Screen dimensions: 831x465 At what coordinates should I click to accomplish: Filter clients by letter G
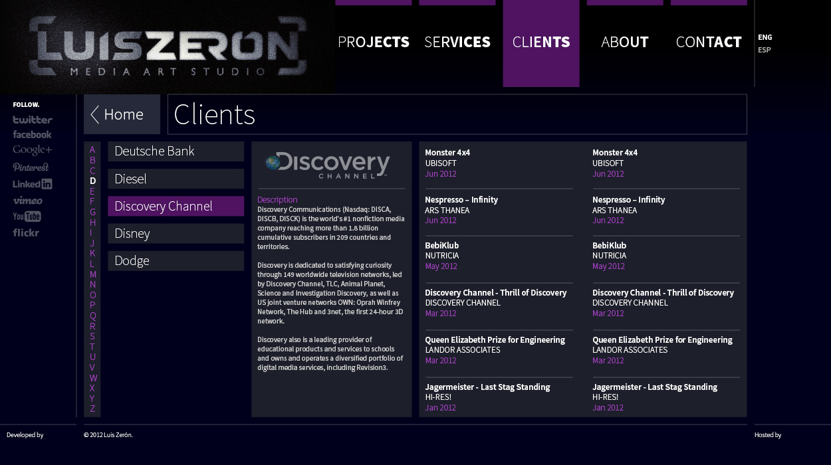pyautogui.click(x=92, y=212)
